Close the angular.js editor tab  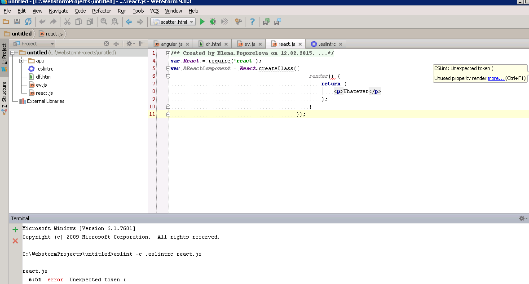tap(188, 44)
